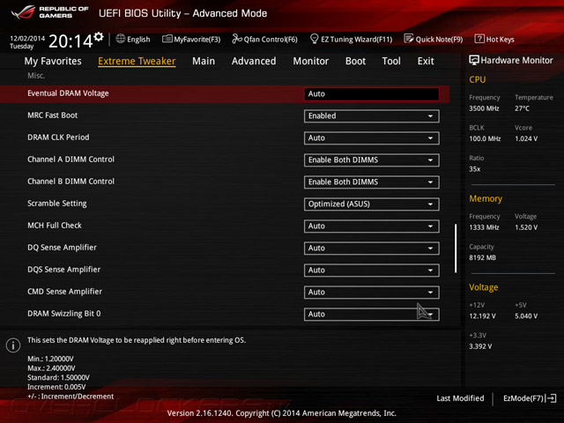Click the Misc. section heading
Image resolution: width=564 pixels, height=423 pixels.
point(36,76)
